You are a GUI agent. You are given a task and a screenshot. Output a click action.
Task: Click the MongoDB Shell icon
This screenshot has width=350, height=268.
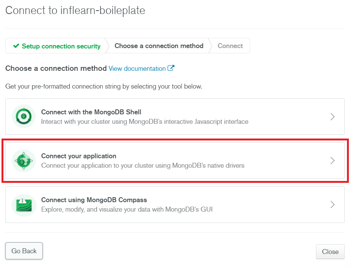click(24, 116)
